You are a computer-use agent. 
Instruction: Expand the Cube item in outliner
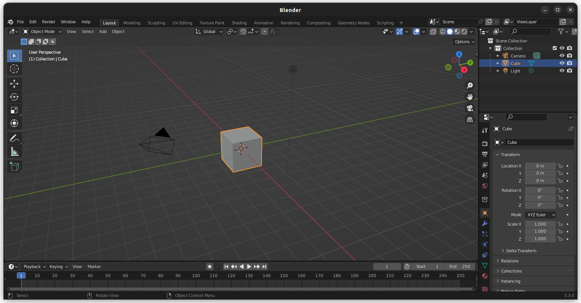coord(498,63)
